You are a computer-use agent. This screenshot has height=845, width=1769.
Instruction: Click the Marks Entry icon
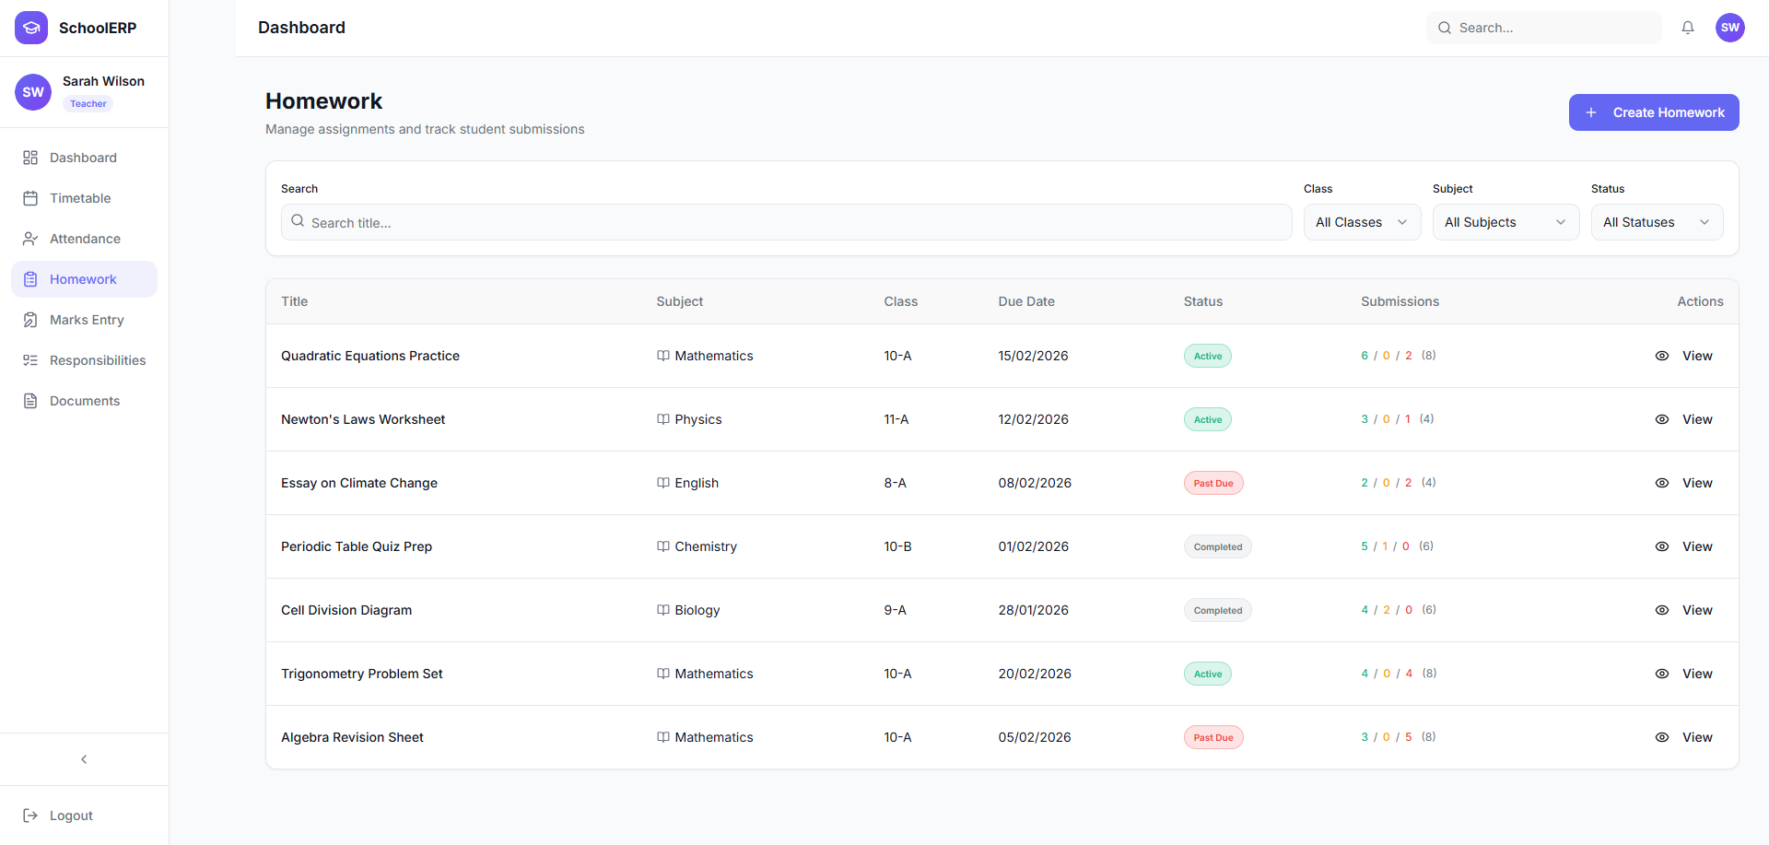coord(30,320)
